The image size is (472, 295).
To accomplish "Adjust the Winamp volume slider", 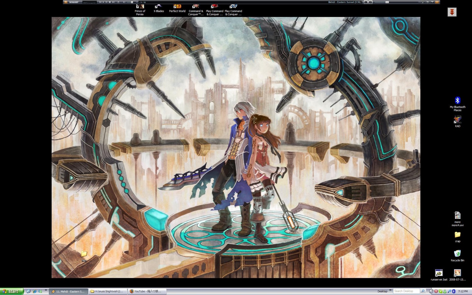I will 132,2.
